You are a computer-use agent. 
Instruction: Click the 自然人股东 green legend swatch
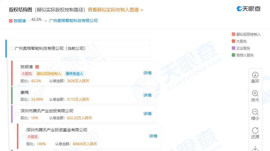click(233, 55)
